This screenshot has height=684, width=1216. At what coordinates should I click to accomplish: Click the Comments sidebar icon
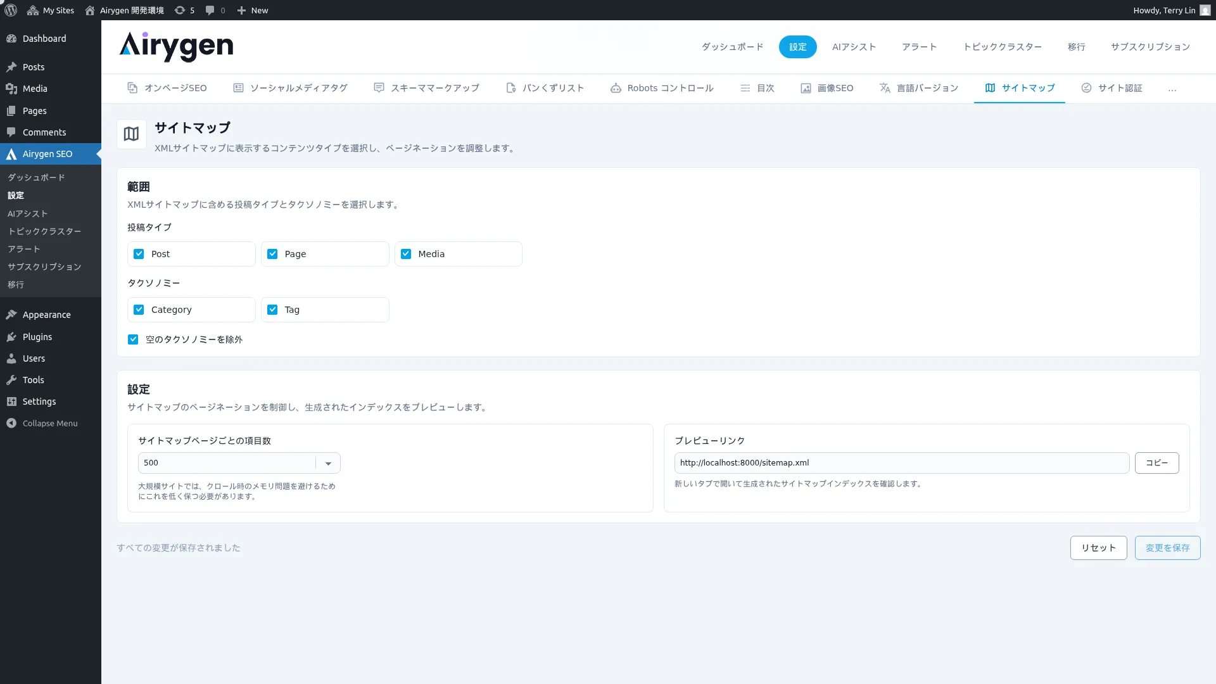pos(11,132)
